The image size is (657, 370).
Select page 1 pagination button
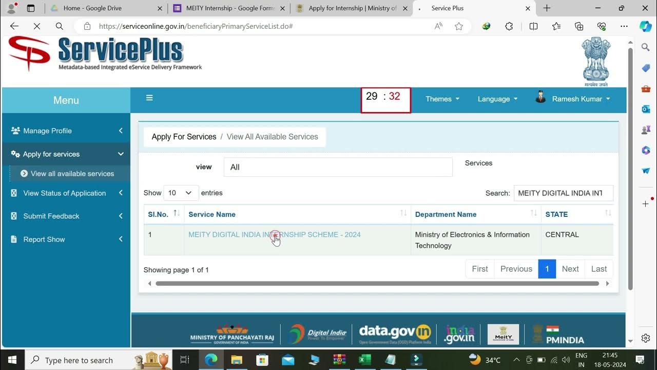coord(547,269)
